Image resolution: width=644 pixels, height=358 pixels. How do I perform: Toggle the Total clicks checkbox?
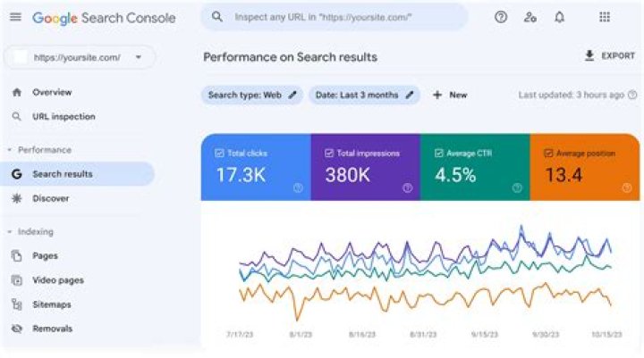pos(219,154)
